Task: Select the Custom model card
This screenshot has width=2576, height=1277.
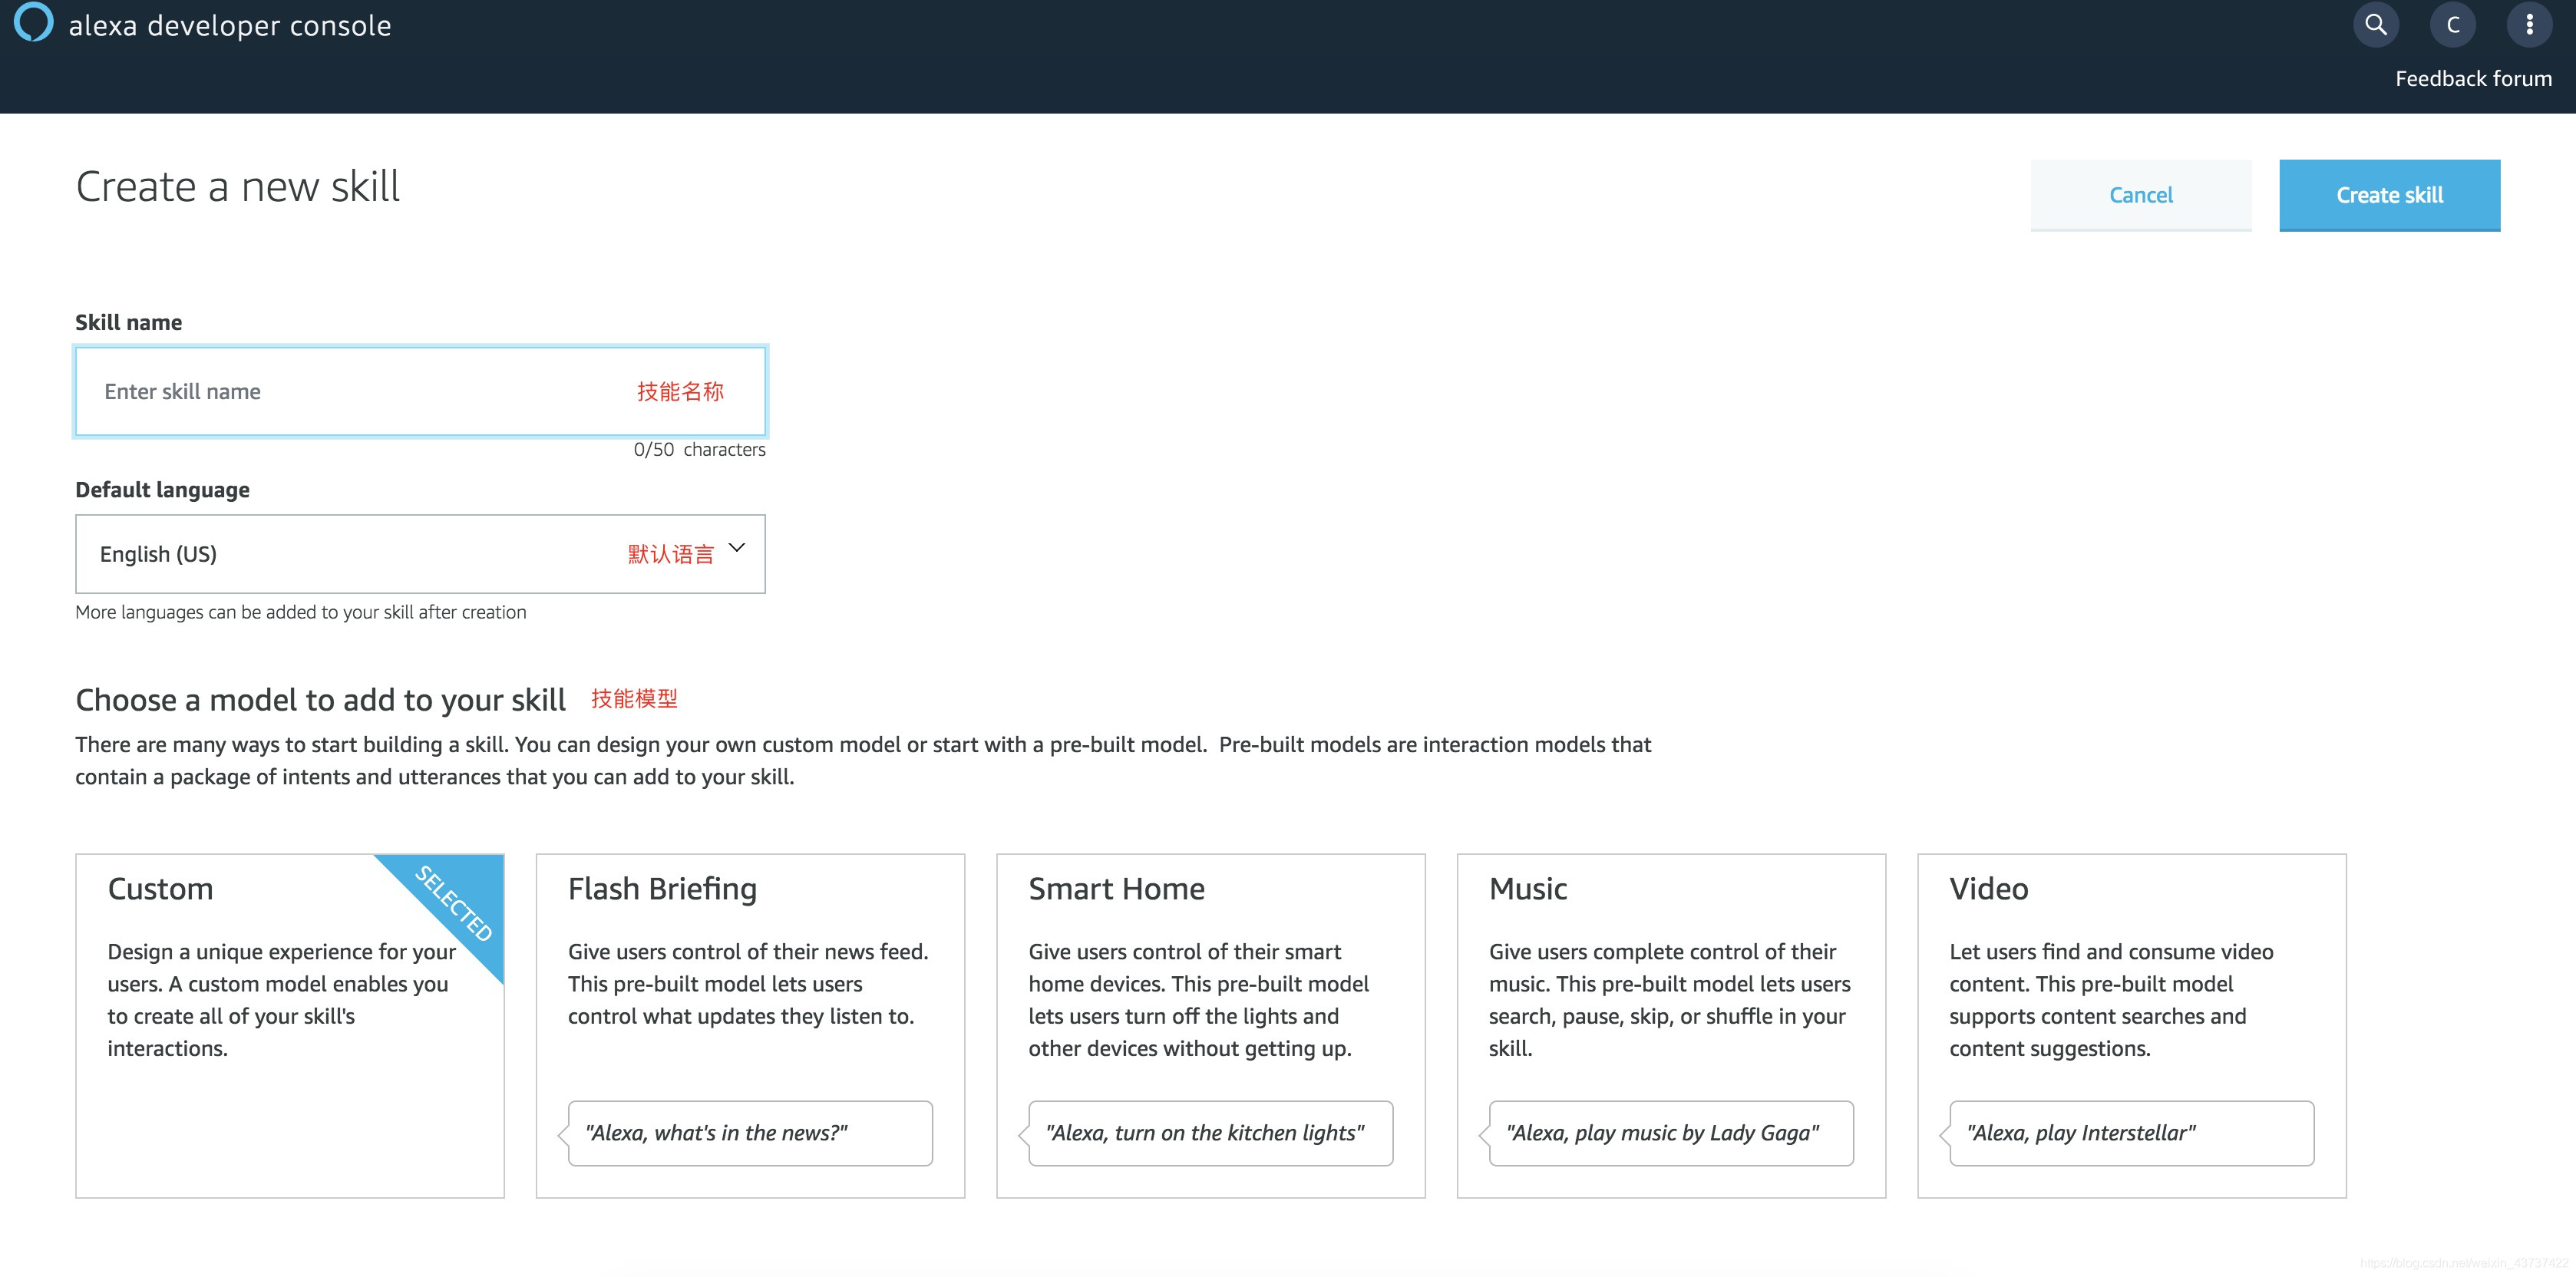Action: (290, 1026)
